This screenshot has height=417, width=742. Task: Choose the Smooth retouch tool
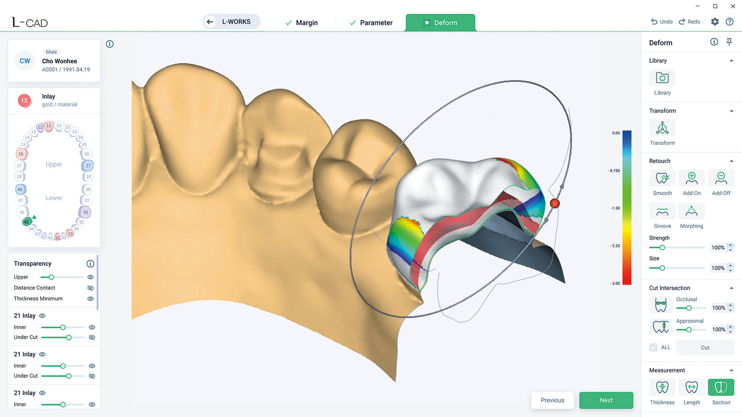click(x=662, y=178)
